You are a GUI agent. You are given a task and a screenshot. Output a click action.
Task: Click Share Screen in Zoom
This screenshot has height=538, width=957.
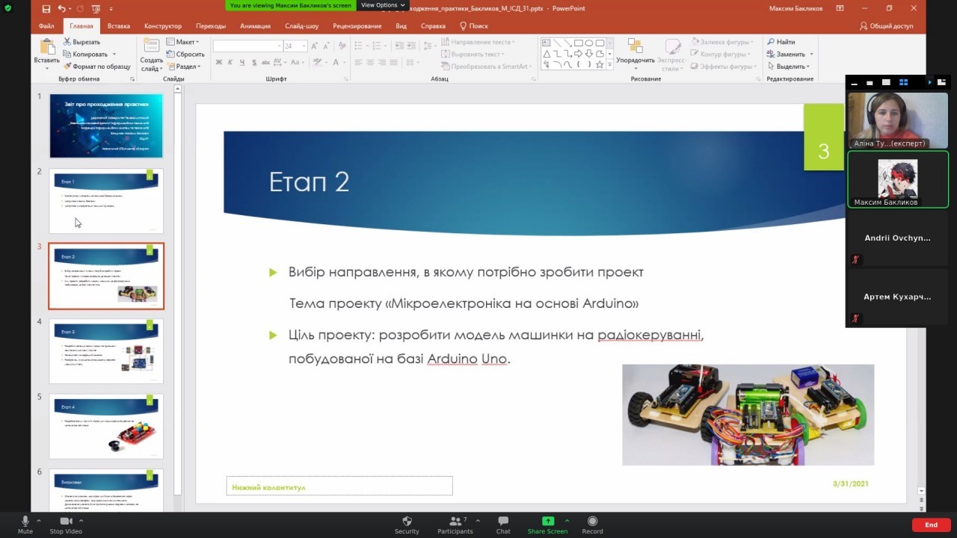coord(547,525)
